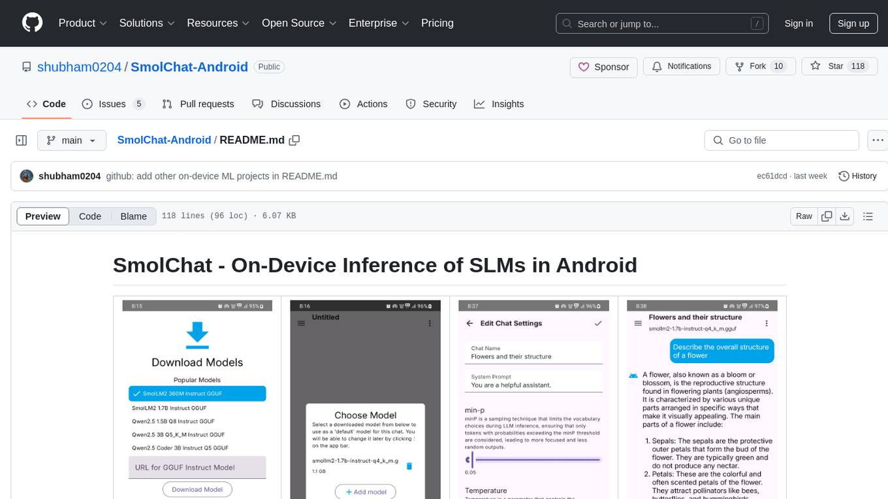888x499 pixels.
Task: Click the Fork count 10
Action: (x=778, y=67)
